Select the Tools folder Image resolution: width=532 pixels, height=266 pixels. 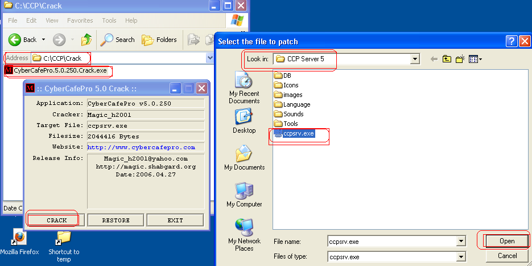(x=286, y=124)
